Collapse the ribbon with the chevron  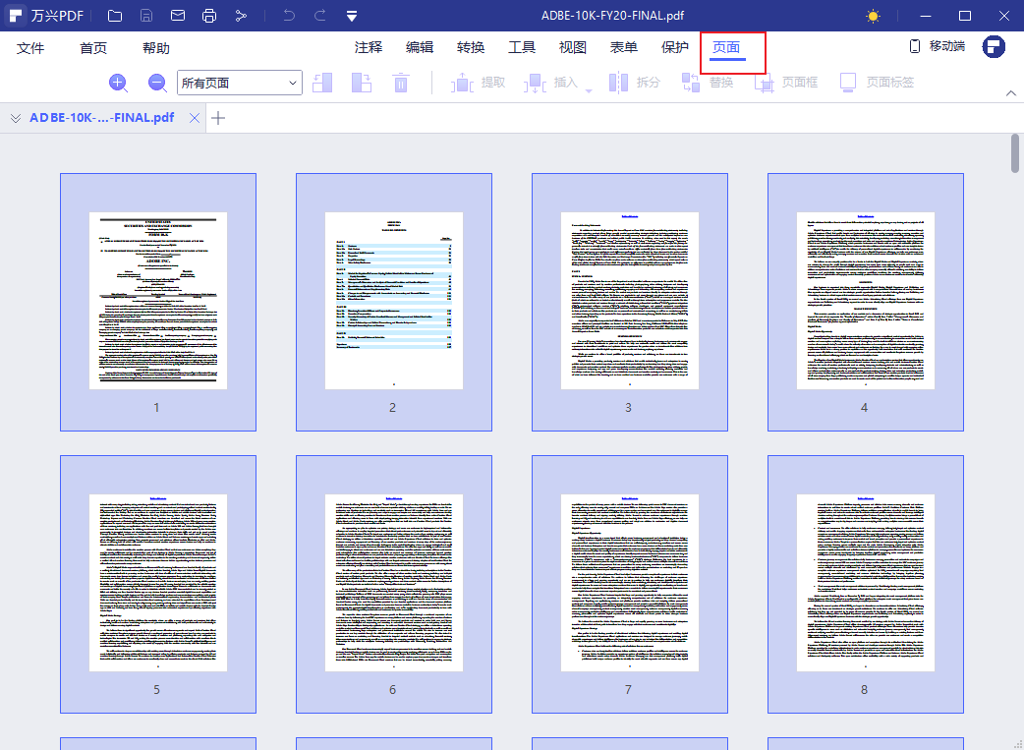coord(1011,92)
